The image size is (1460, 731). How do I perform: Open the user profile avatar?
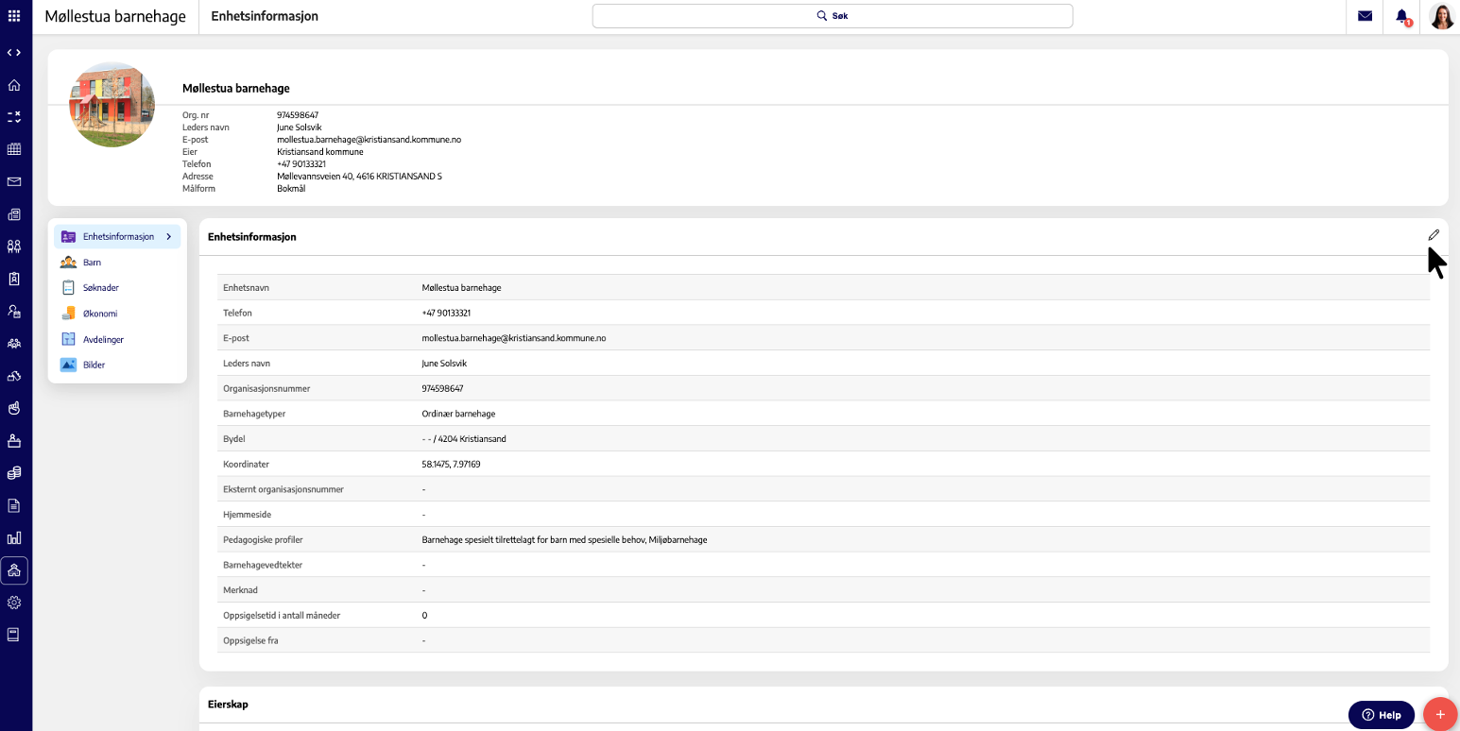pyautogui.click(x=1442, y=16)
